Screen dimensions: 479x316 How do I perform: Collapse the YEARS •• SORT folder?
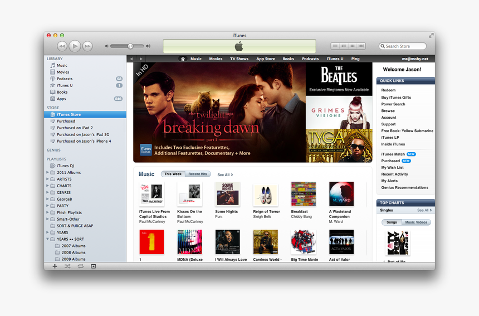tap(48, 239)
